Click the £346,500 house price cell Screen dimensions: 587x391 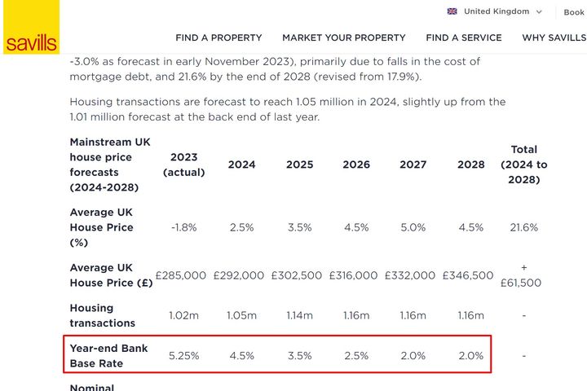pyautogui.click(x=468, y=275)
